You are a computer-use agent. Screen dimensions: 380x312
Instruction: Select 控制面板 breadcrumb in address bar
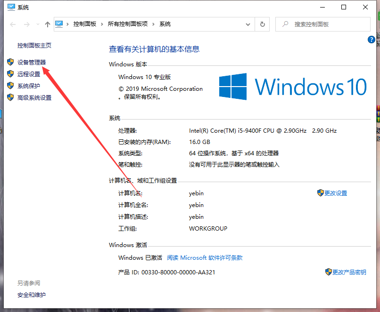tap(85, 24)
